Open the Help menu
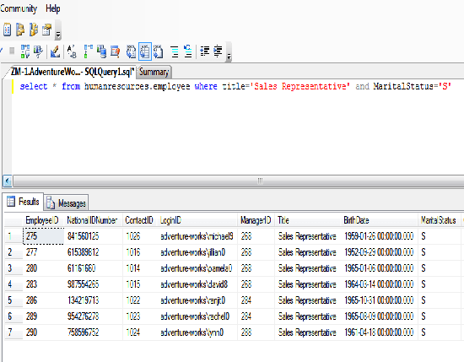Image resolution: width=464 pixels, height=362 pixels. coord(52,8)
